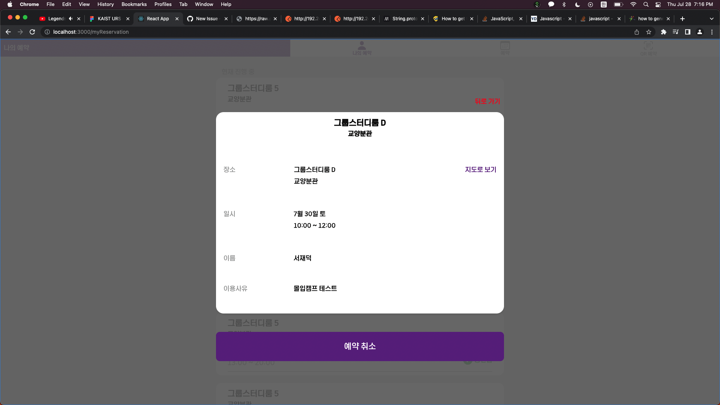The width and height of the screenshot is (720, 405).
Task: Open the share icon in the address bar
Action: coord(637,32)
